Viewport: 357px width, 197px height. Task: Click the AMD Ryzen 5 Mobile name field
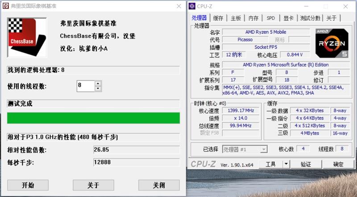tap(266, 32)
